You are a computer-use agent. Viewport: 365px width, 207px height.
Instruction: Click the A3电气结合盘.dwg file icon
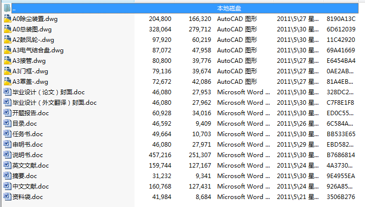coord(7,50)
